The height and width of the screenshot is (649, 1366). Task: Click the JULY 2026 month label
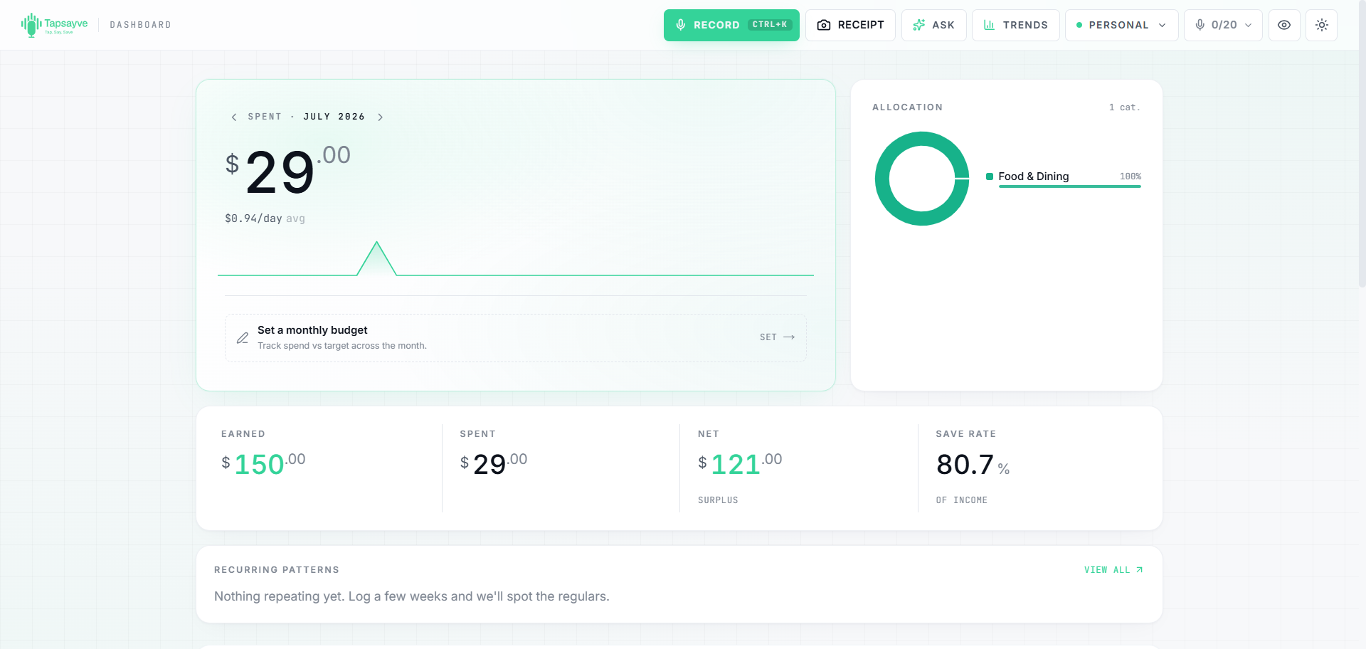[334, 117]
